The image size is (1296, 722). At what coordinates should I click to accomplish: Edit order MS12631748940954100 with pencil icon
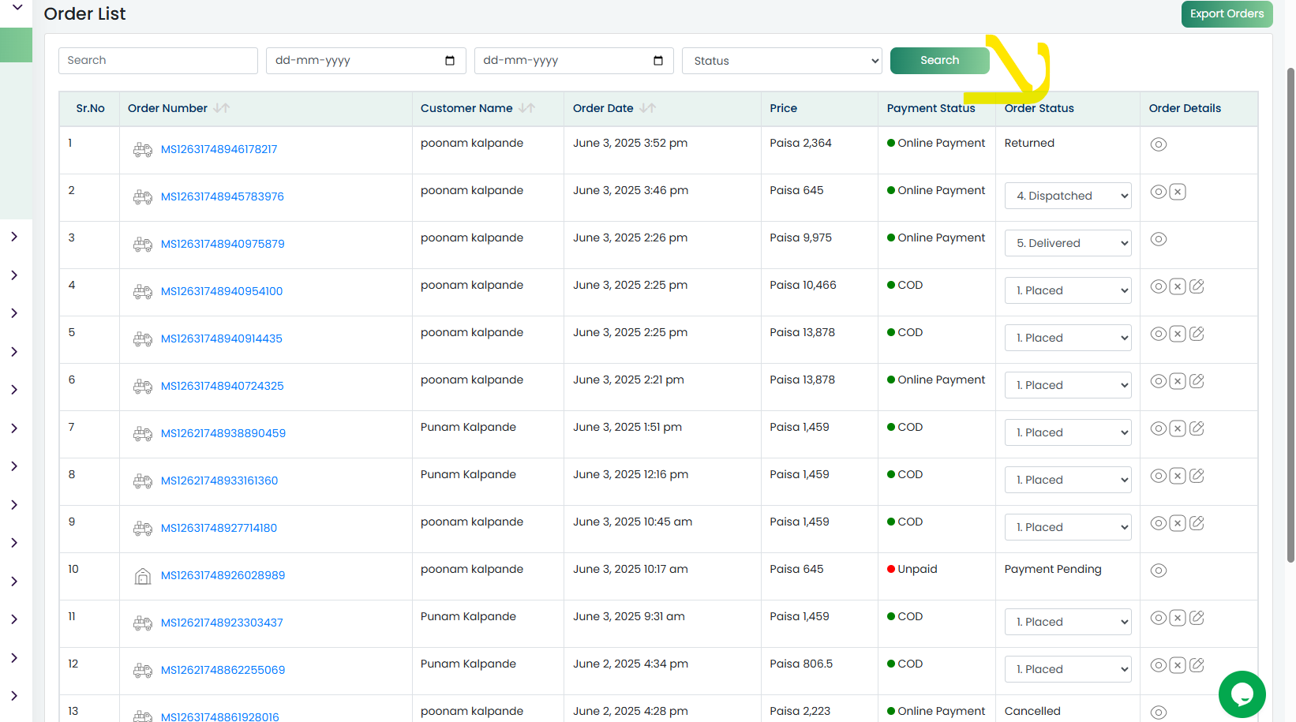pos(1197,286)
